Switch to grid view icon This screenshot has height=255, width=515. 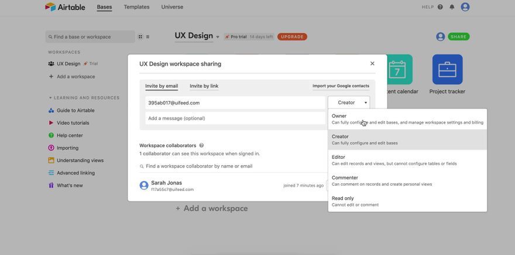coord(140,37)
